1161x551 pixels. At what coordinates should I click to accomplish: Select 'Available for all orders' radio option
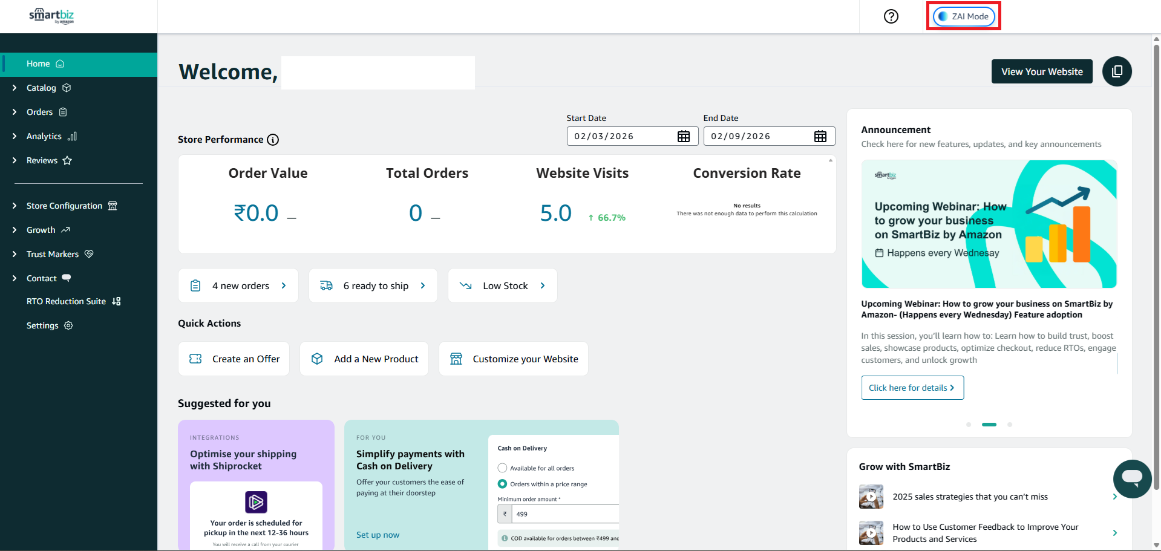tap(502, 468)
